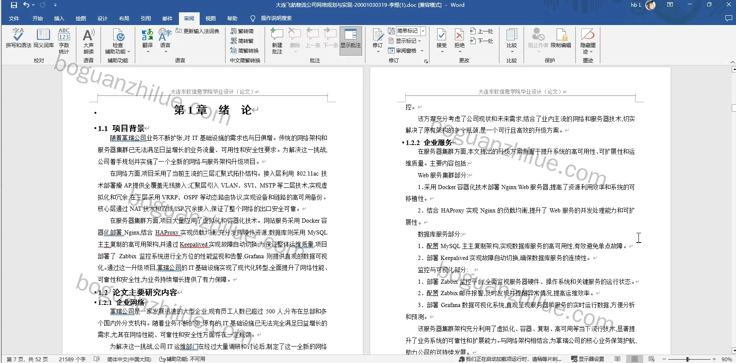Switch to the Layout (布局) tab
This screenshot has width=736, height=363.
click(x=124, y=18)
